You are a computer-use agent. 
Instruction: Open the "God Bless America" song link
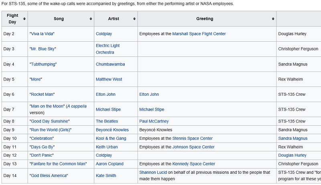click(49, 176)
